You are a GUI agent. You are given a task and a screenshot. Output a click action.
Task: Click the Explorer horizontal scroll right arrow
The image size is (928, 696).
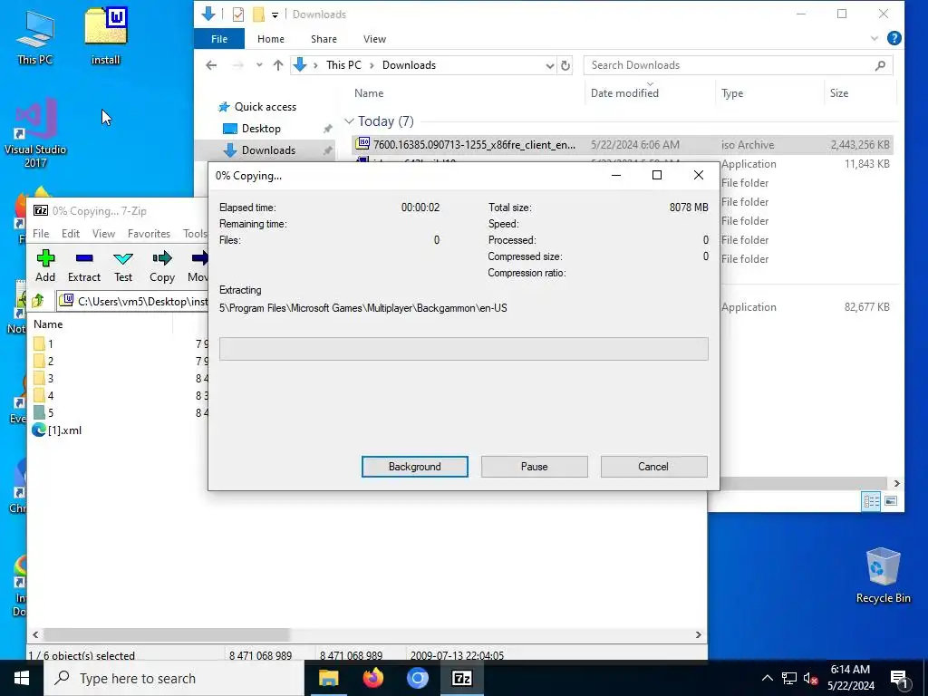(896, 484)
